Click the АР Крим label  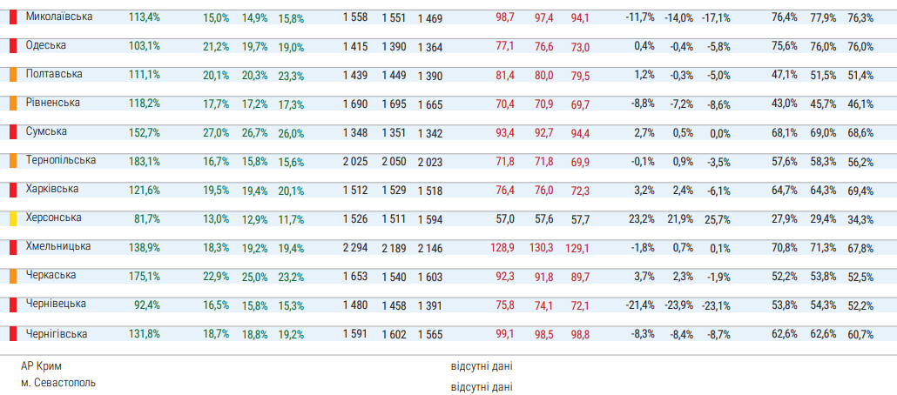click(41, 366)
